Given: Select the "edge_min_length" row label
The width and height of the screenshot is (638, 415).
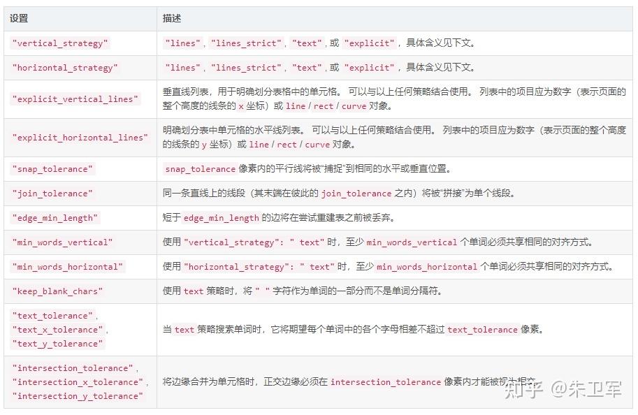Looking at the screenshot, I should pyautogui.click(x=54, y=217).
